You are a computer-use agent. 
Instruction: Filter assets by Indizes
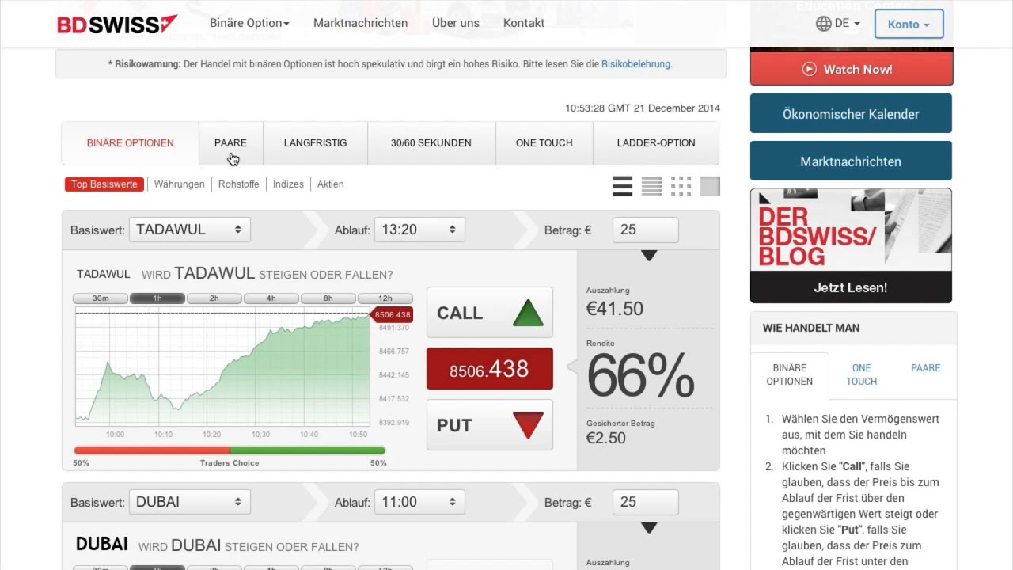coord(288,184)
